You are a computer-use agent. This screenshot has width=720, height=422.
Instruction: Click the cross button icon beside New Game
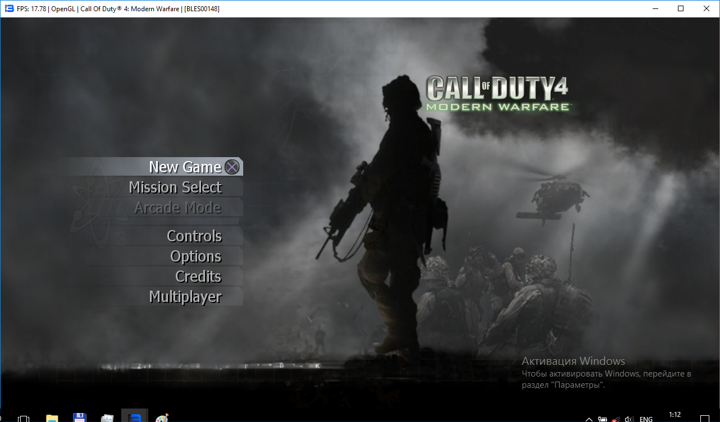tap(232, 167)
